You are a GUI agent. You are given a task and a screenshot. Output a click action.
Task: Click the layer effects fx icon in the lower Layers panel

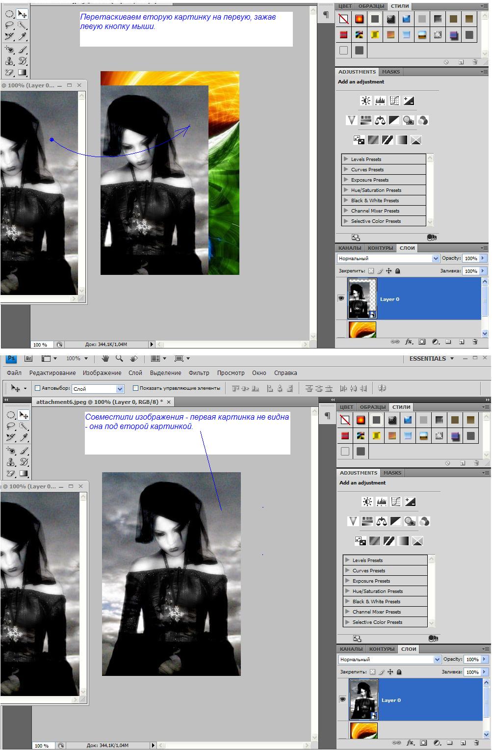(410, 743)
